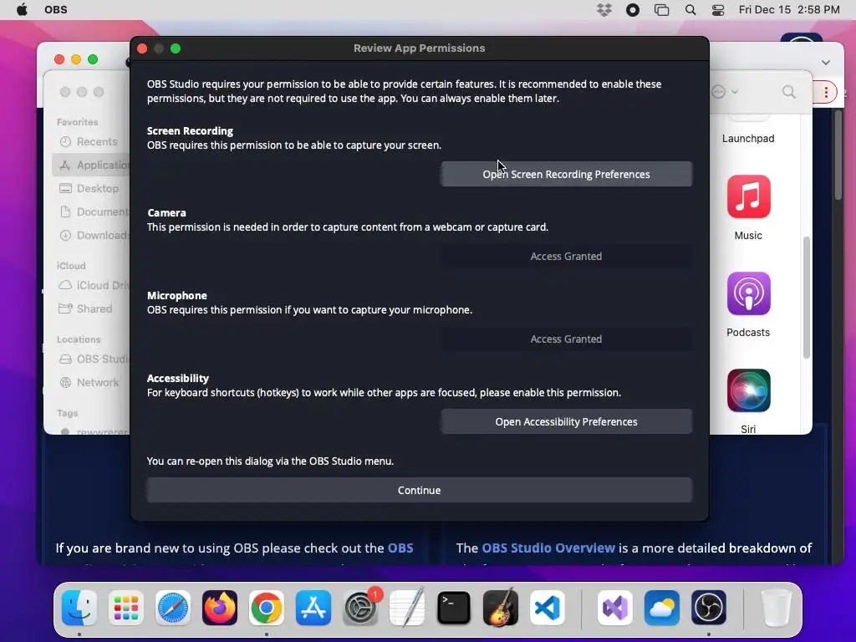Select Desktop in the Finder sidebar
The height and width of the screenshot is (642, 856).
tap(91, 188)
